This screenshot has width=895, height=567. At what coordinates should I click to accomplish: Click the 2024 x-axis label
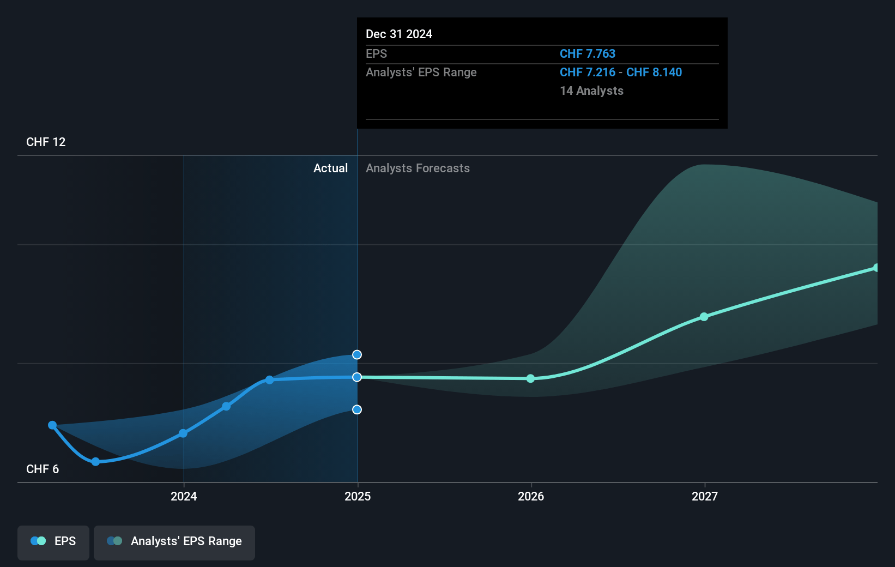(x=184, y=496)
